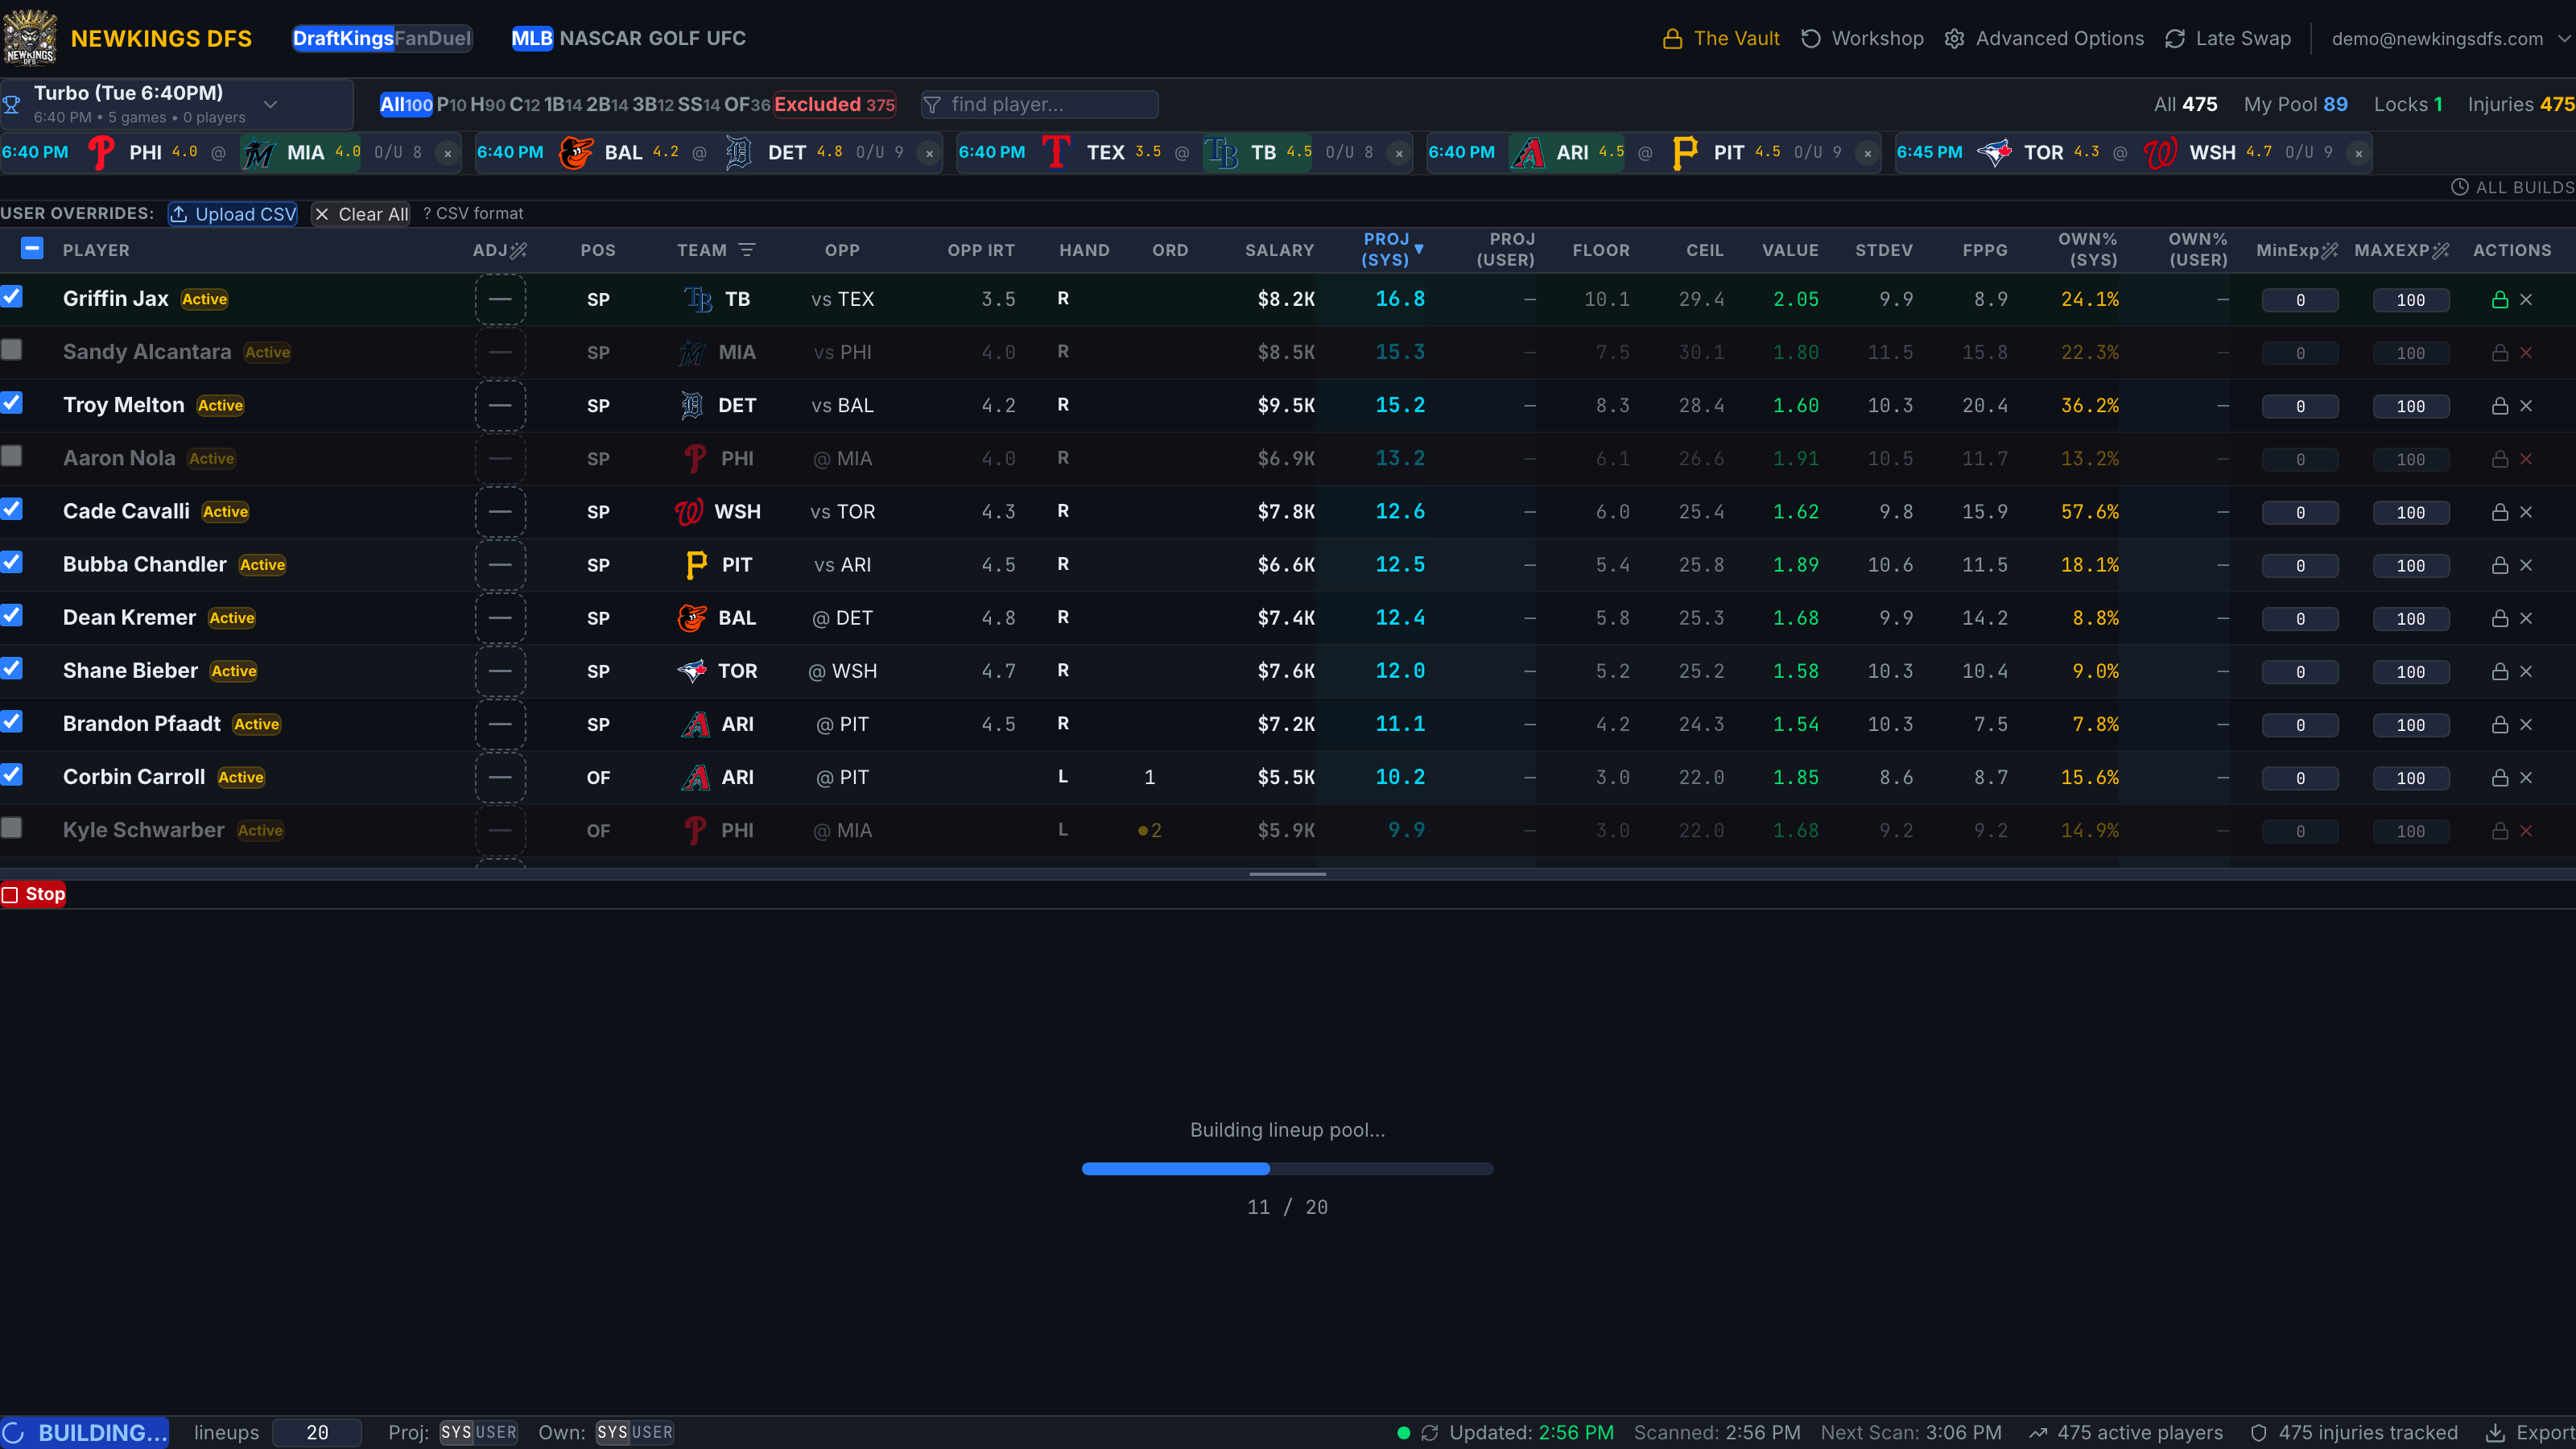Edit Griffin Jax MinExp value field
The image size is (2576, 1449).
point(2300,300)
